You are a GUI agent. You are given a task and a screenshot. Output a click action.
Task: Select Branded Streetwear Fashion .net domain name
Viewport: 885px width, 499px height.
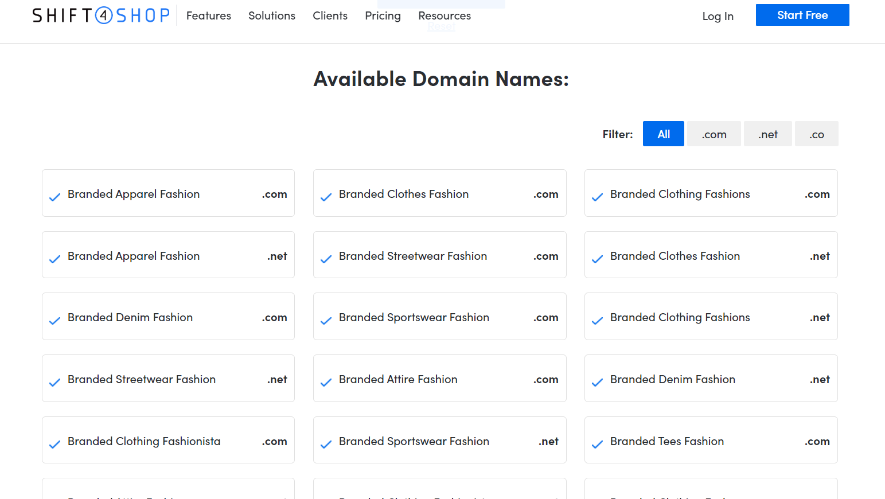(x=168, y=378)
